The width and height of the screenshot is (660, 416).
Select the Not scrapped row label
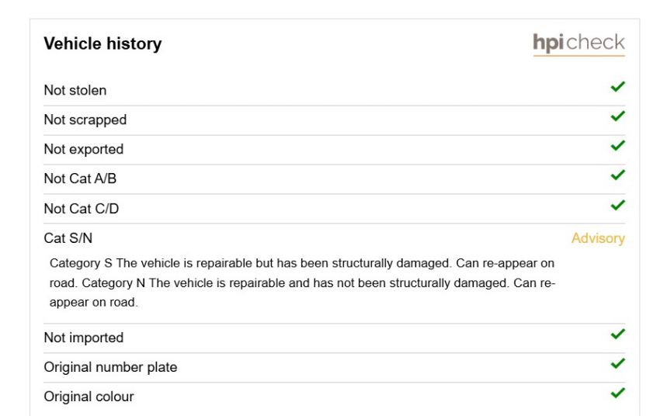(x=85, y=120)
